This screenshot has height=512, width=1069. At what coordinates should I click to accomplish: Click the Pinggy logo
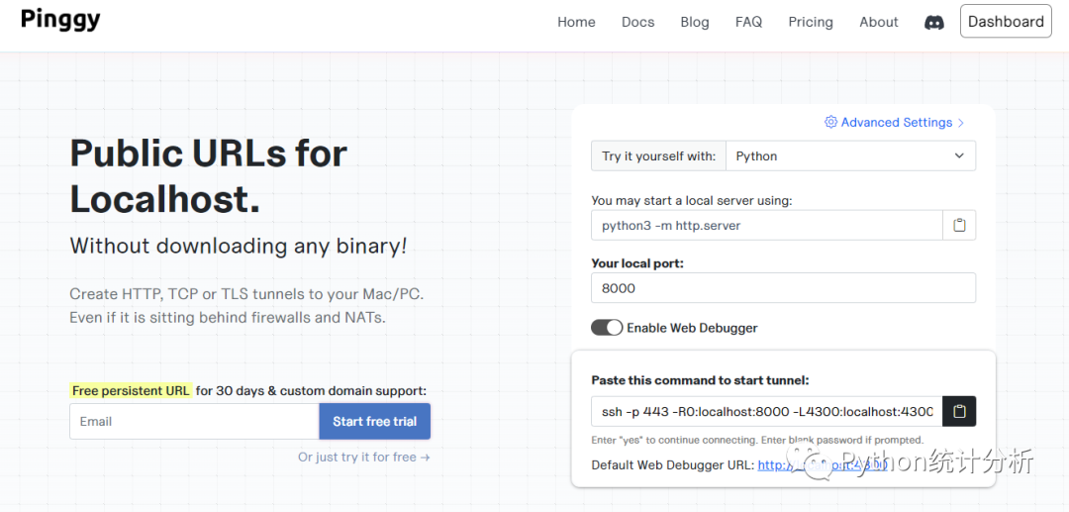tap(60, 19)
